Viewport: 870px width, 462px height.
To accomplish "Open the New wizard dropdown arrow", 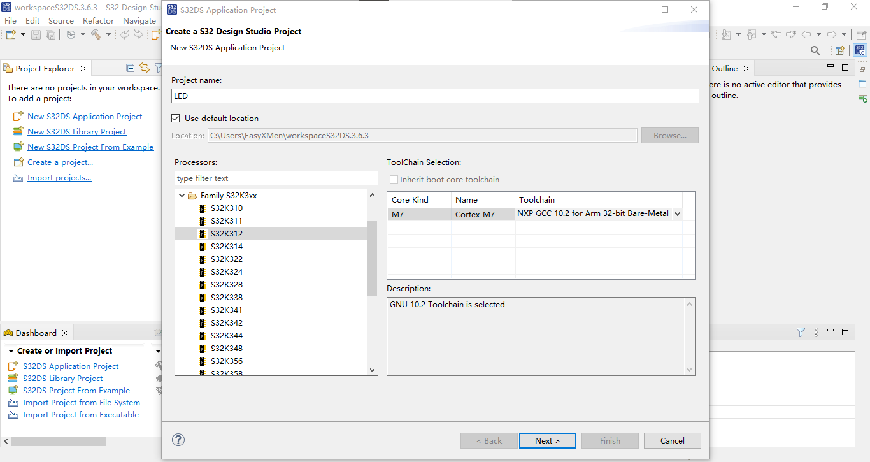I will point(23,34).
